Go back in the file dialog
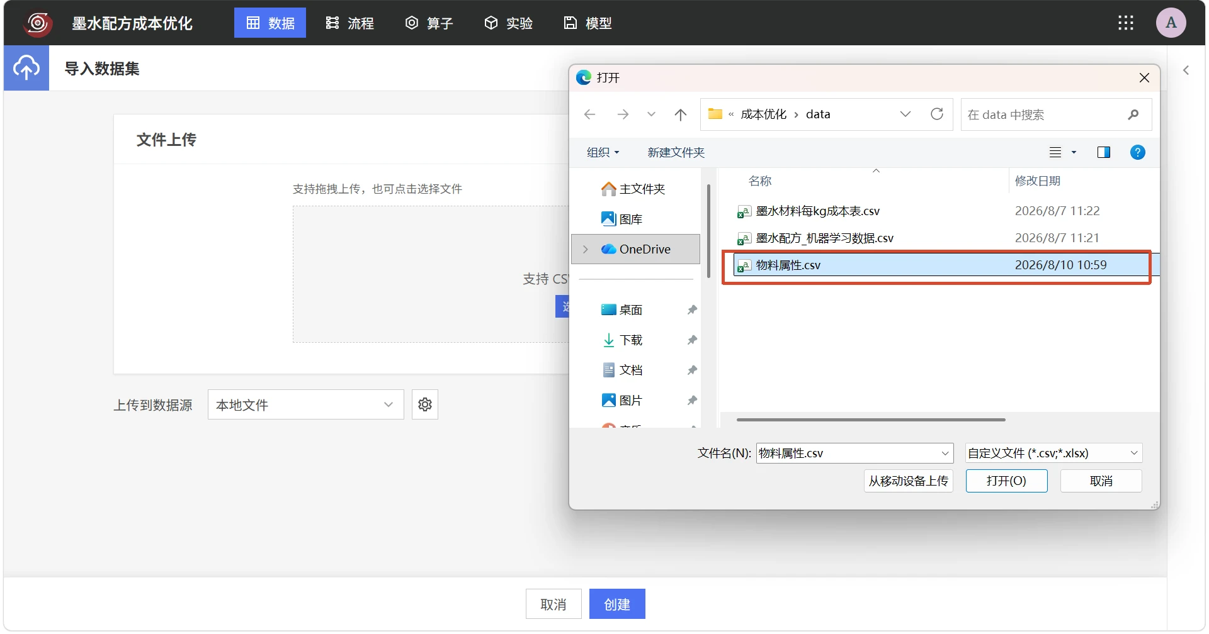The width and height of the screenshot is (1209, 634). [590, 114]
